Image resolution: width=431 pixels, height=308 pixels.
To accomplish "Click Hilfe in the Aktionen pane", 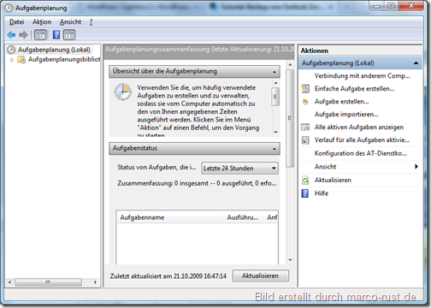I will pyautogui.click(x=322, y=193).
